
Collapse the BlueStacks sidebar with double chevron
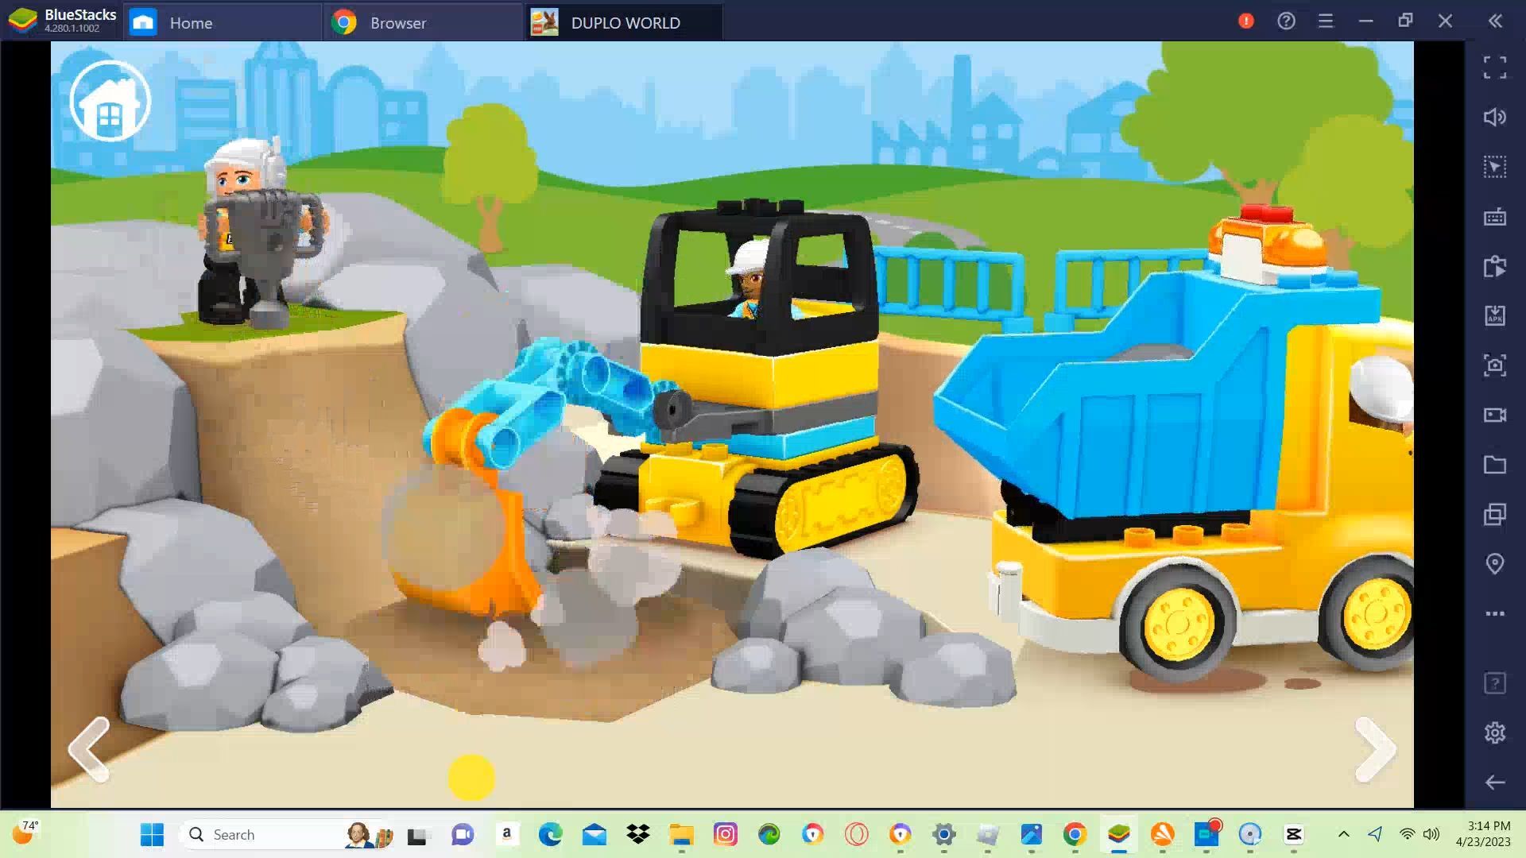pyautogui.click(x=1495, y=21)
